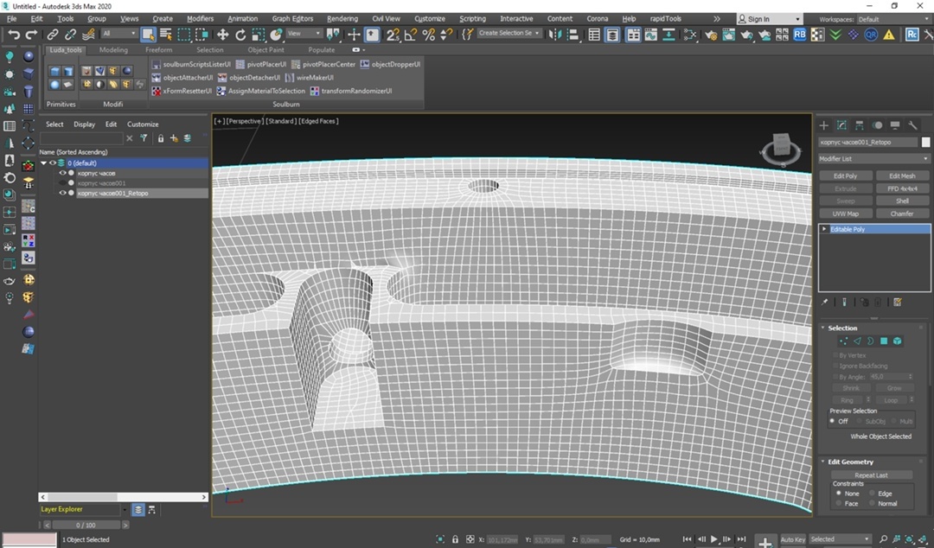Open the Hierarchy command panel tab
The image size is (934, 548).
pos(859,125)
